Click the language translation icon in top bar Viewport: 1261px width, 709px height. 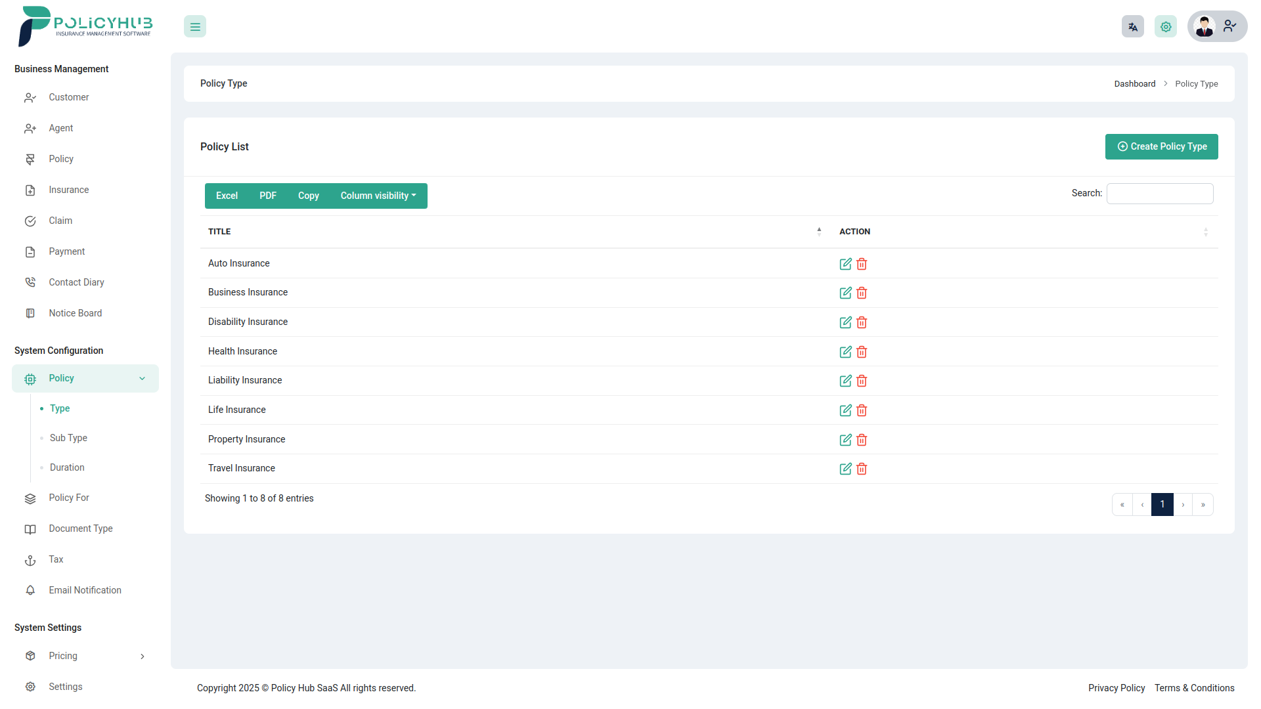click(x=1132, y=26)
